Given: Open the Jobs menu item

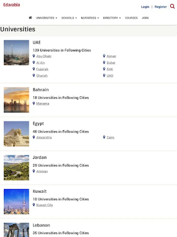Looking at the screenshot, I should pos(145,18).
